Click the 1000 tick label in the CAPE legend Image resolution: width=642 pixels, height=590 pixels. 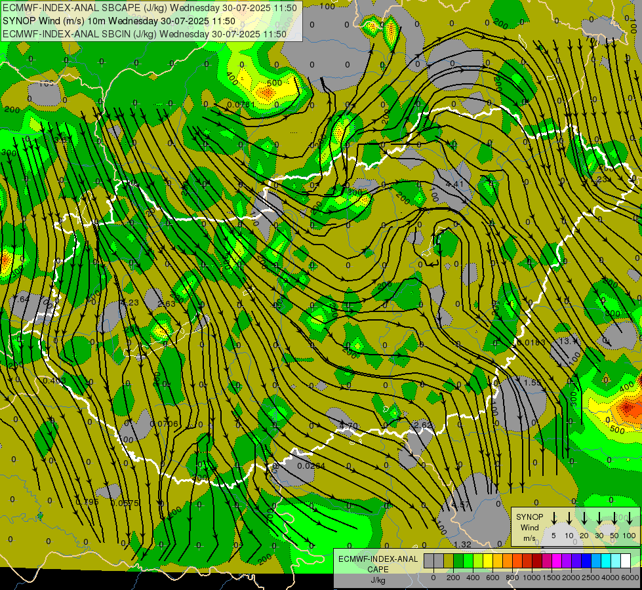click(532, 578)
